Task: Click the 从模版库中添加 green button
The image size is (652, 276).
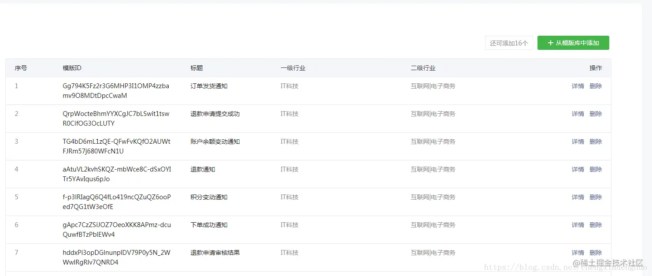Action: tap(573, 43)
